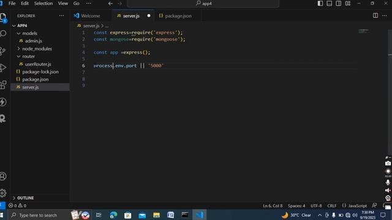Open the Run and Debug view
Viewport: 392px width, 220px height.
point(3,68)
